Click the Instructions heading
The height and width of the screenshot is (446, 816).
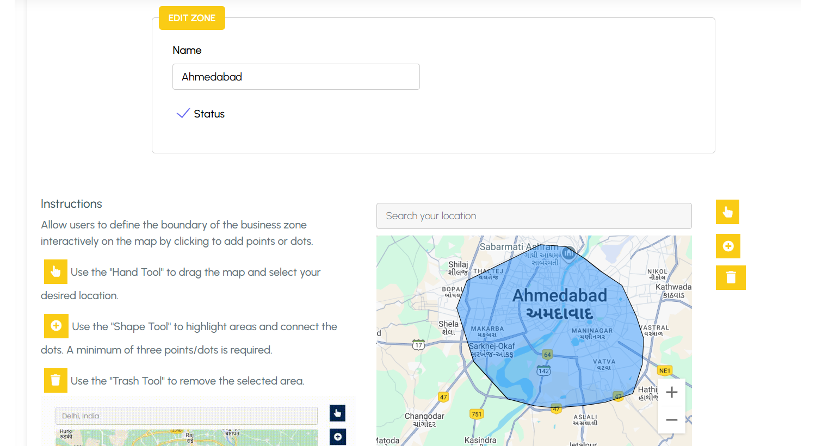coord(71,203)
